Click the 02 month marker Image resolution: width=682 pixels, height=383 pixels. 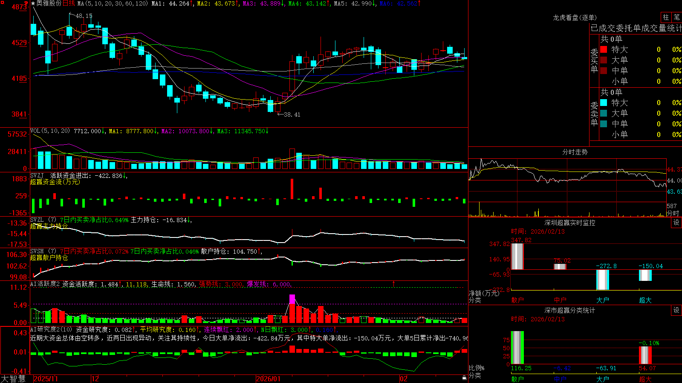click(403, 379)
